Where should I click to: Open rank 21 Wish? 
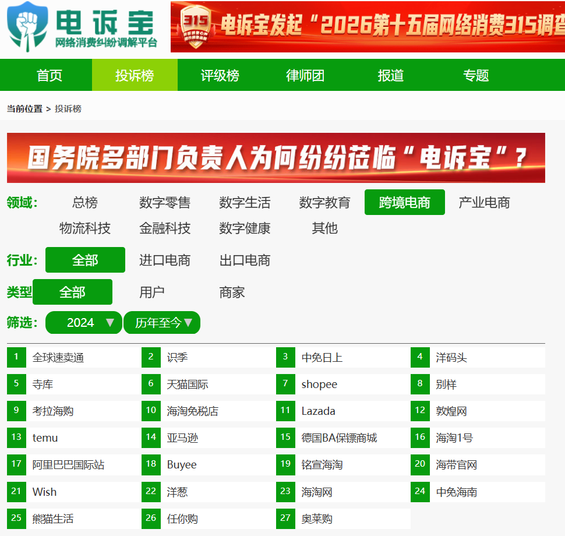tap(74, 492)
